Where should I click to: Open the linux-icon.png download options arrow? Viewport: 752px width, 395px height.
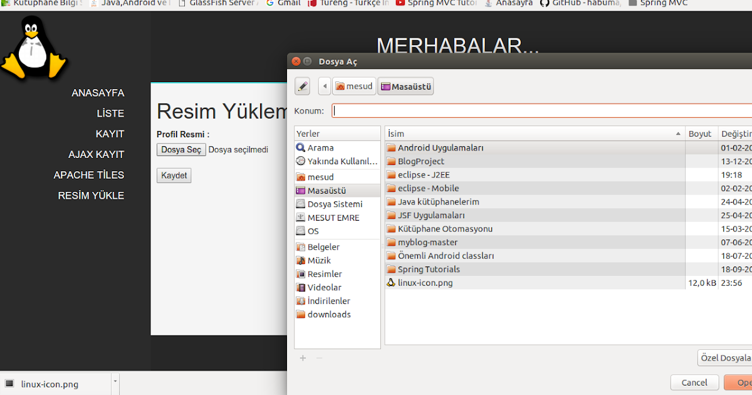[114, 381]
